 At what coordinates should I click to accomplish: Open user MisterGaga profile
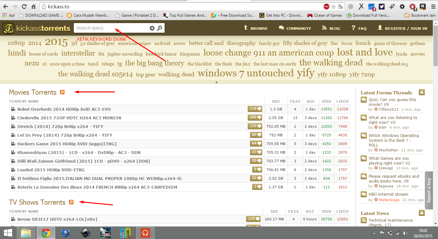point(389,200)
